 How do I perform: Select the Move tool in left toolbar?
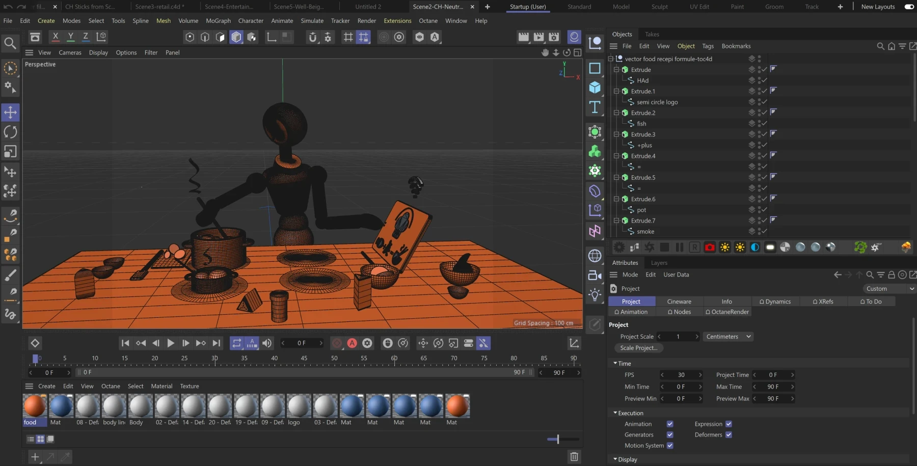(10, 113)
